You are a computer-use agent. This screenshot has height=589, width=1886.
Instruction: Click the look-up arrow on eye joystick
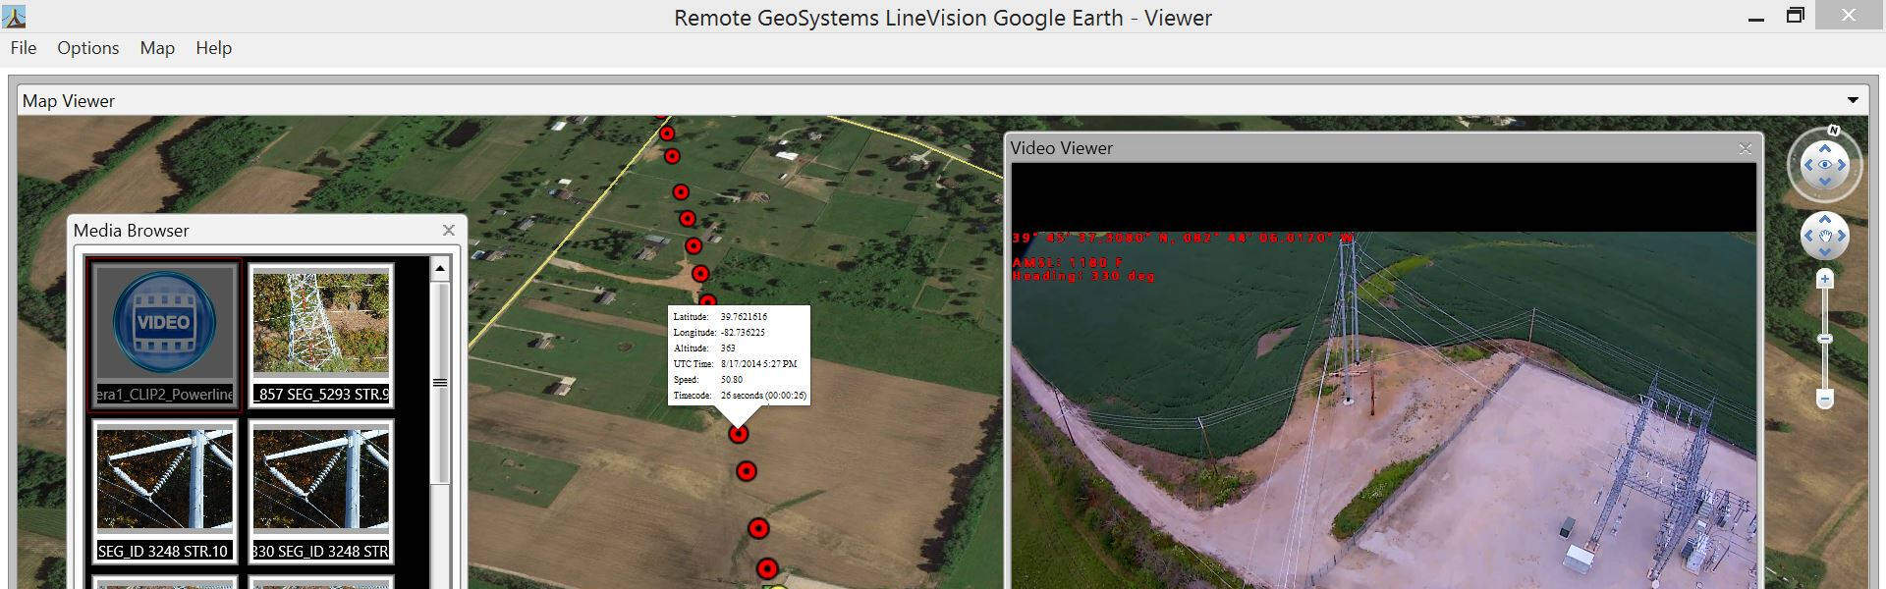tap(1824, 148)
